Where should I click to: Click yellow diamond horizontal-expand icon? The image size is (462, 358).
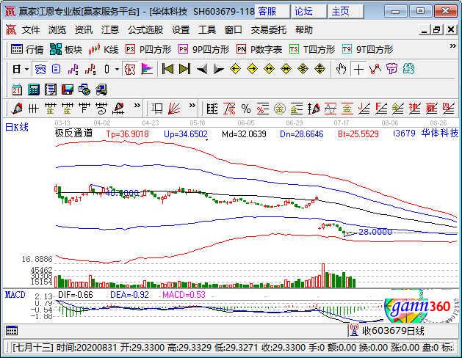pyautogui.click(x=269, y=69)
